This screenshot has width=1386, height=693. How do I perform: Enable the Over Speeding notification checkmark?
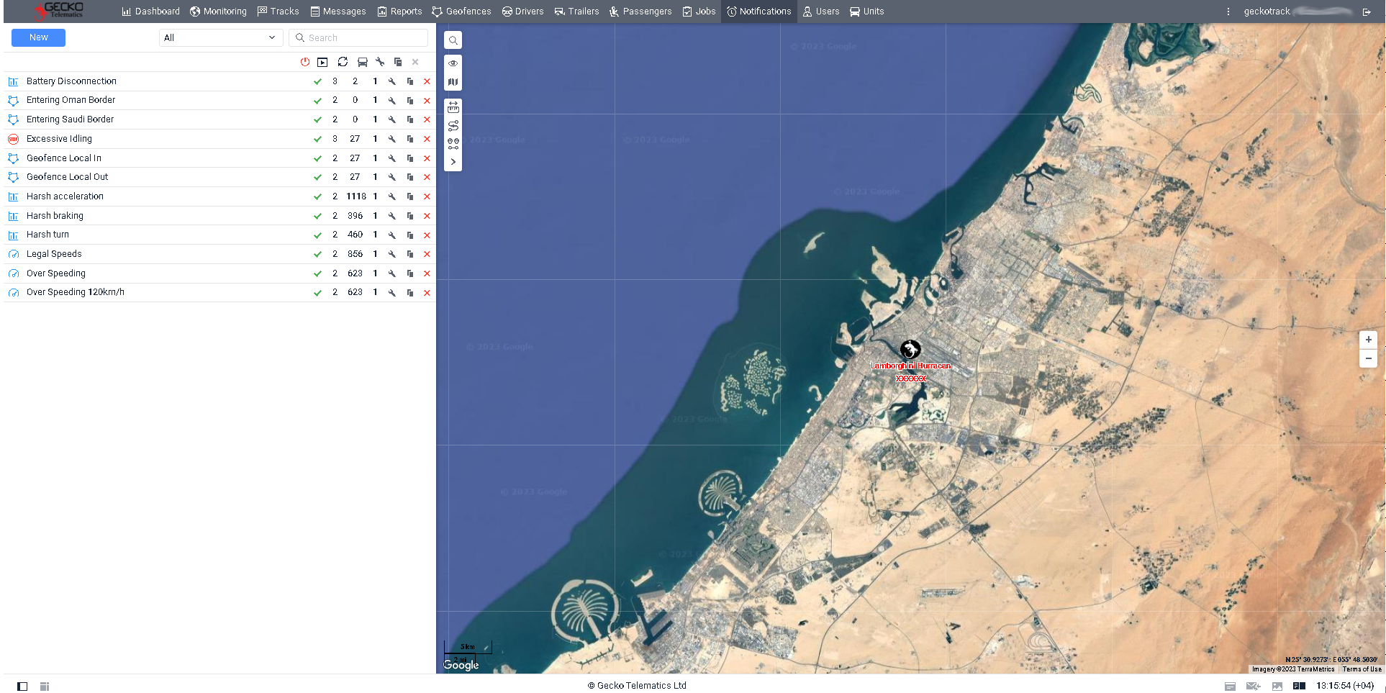(x=317, y=273)
